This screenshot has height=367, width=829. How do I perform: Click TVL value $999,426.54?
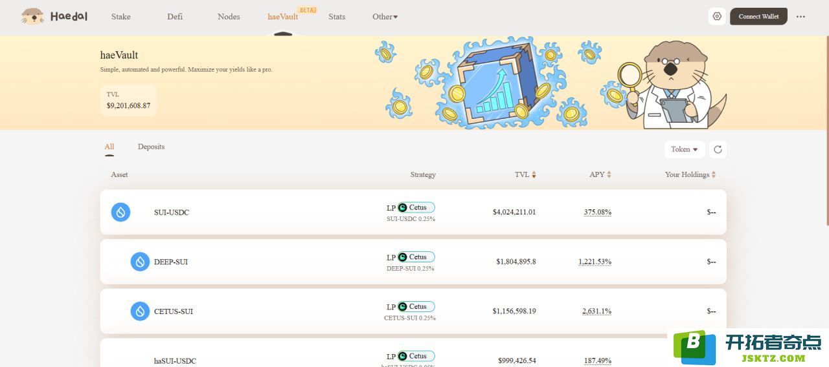[517, 361]
